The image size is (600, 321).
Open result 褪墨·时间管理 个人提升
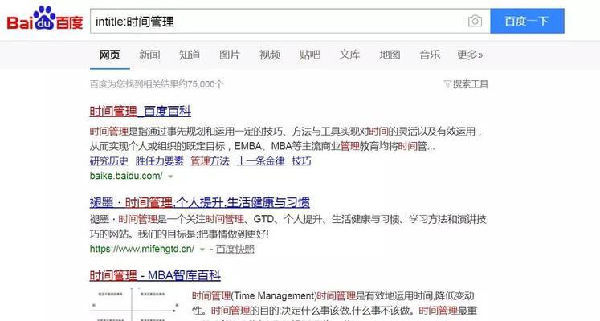(x=200, y=202)
